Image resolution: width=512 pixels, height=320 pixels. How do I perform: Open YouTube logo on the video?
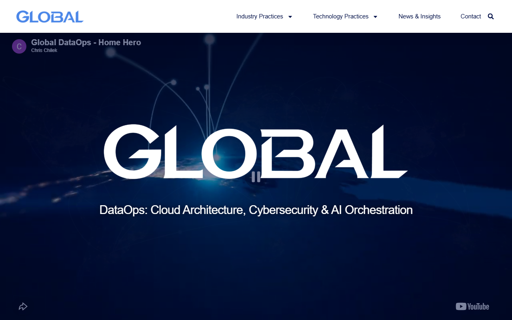click(x=472, y=306)
